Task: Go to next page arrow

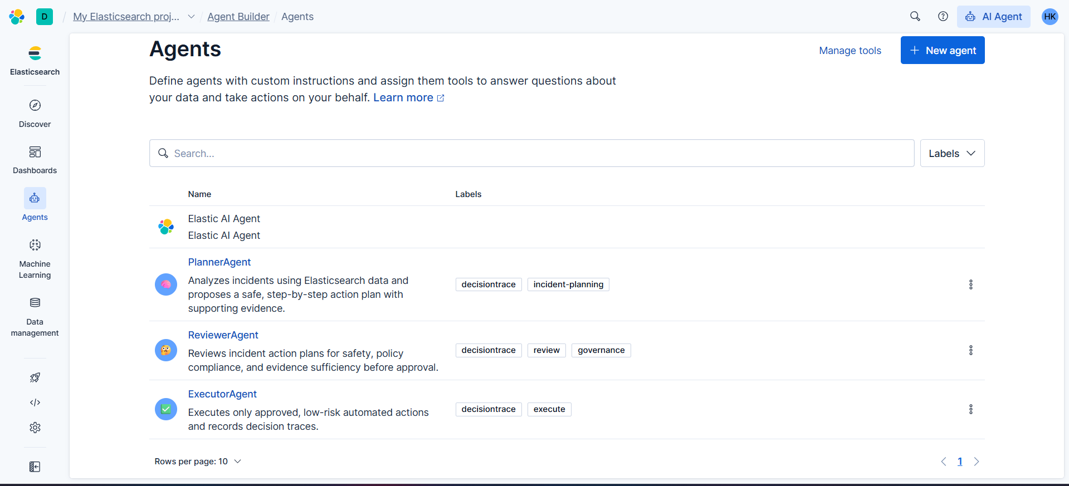Action: tap(977, 462)
